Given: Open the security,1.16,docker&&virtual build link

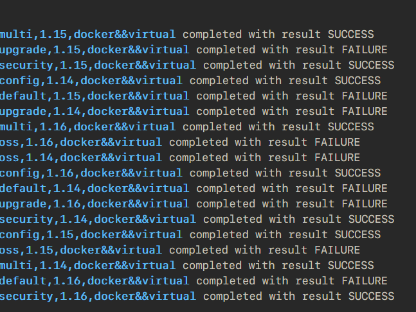Looking at the screenshot, I should tap(98, 296).
